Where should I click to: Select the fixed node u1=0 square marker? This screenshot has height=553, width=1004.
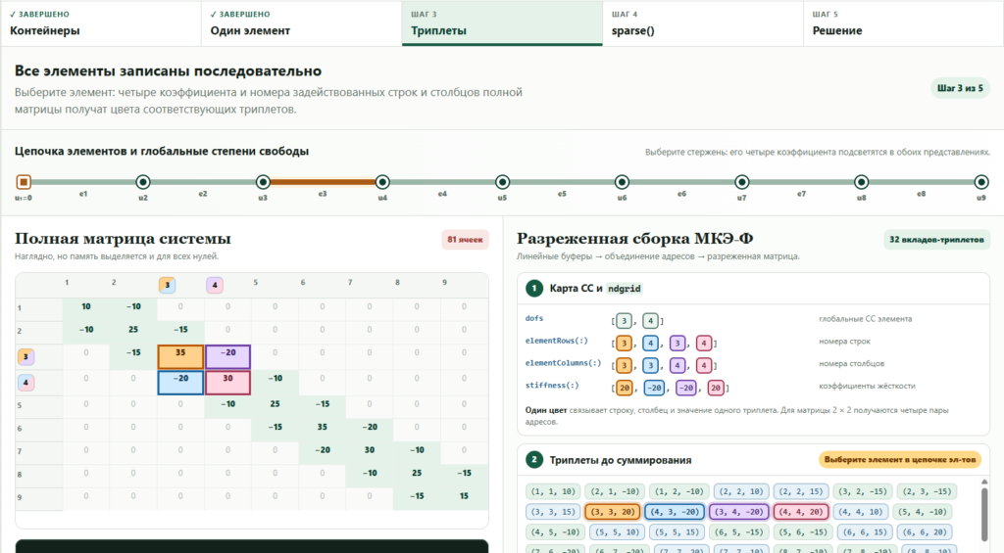click(24, 182)
